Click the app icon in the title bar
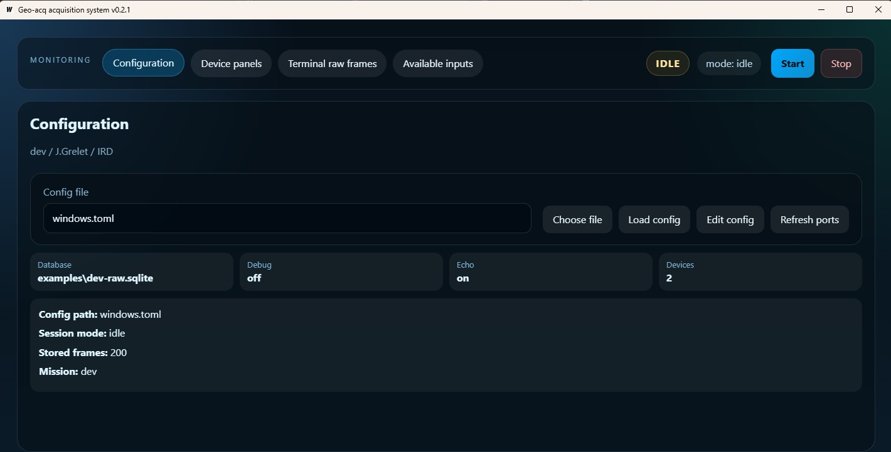Image resolution: width=891 pixels, height=452 pixels. pyautogui.click(x=9, y=9)
